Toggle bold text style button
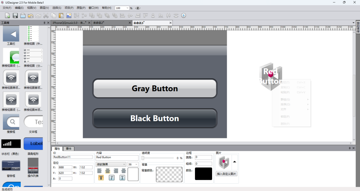Viewport: 360px width, 191px height. point(101,178)
